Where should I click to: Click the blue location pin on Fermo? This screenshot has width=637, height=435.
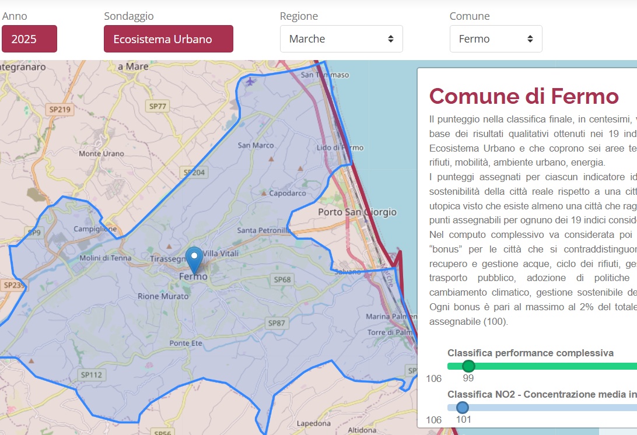click(194, 258)
